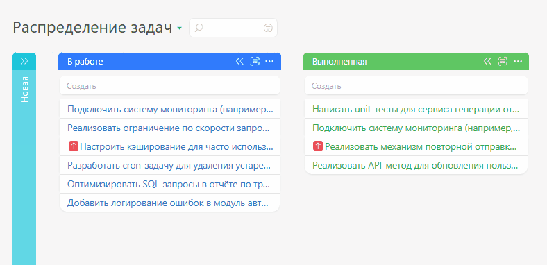Click into the search input field
This screenshot has height=265, width=547.
(233, 28)
